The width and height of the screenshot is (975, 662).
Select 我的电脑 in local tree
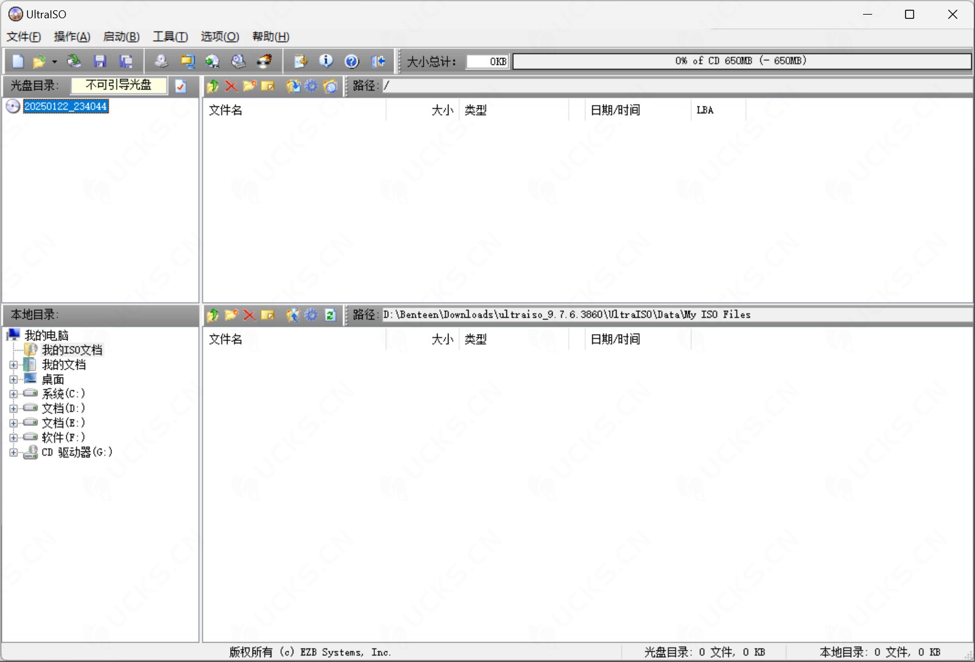point(46,335)
